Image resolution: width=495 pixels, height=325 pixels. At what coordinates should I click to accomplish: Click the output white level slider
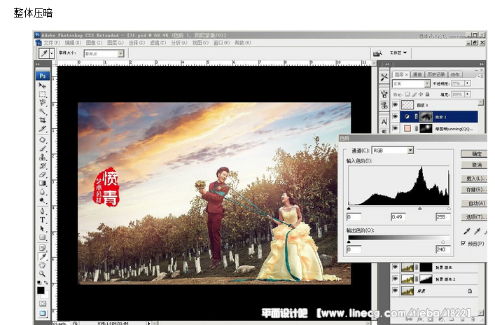click(443, 242)
